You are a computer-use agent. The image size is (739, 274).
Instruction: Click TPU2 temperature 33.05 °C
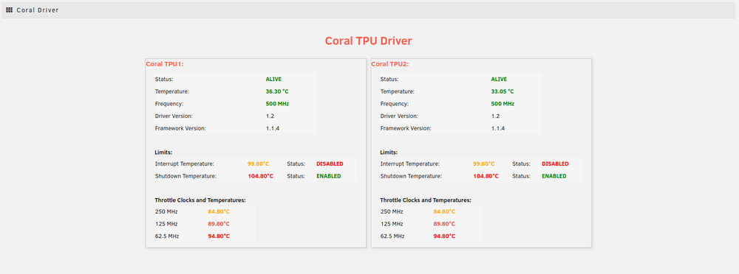pyautogui.click(x=503, y=91)
